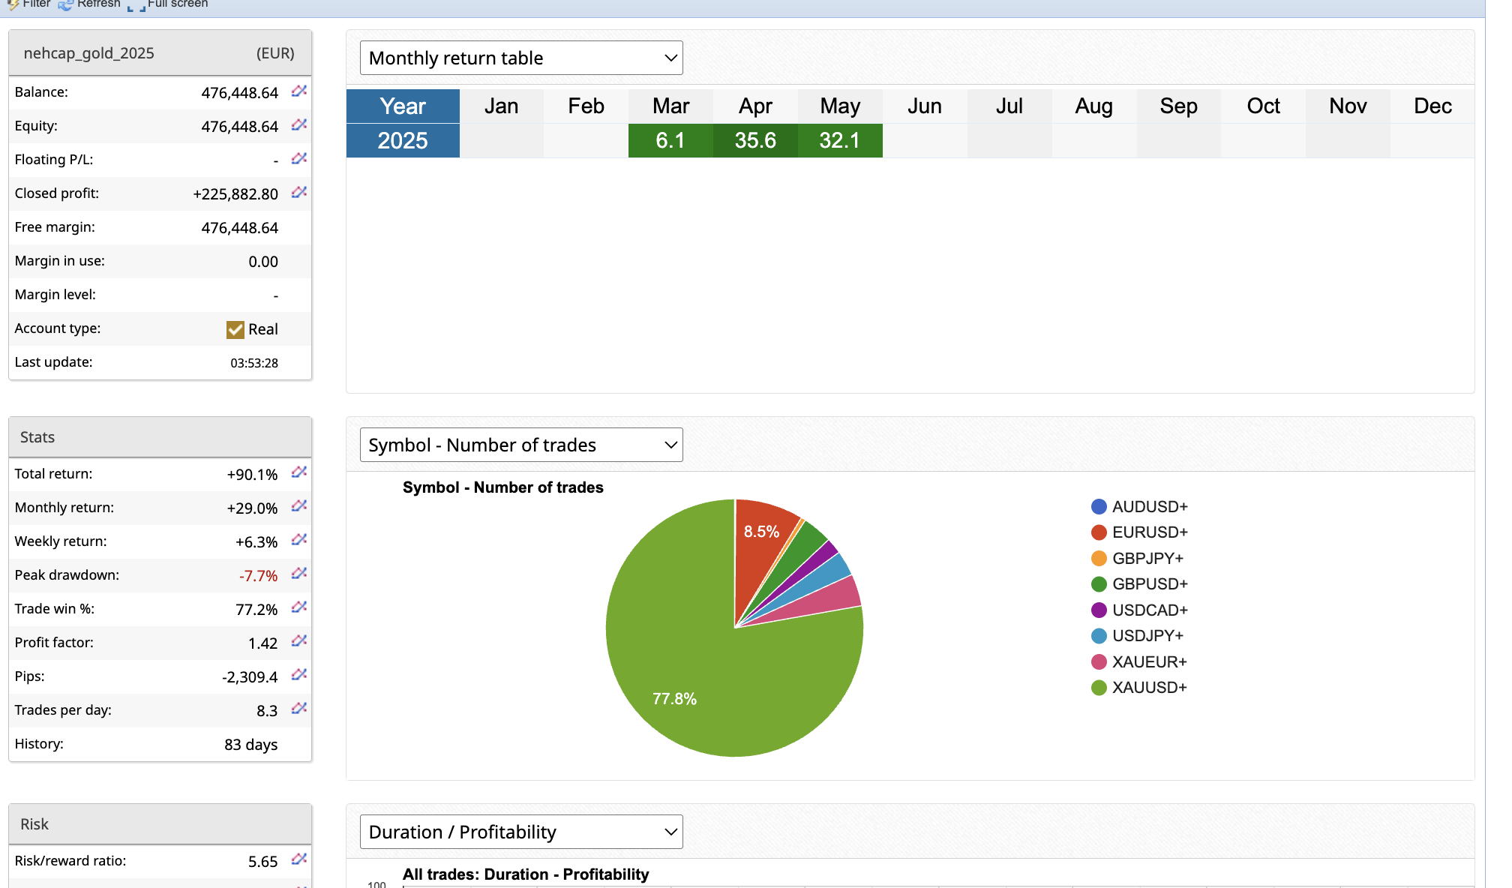1512x888 pixels.
Task: Click Risk/reward ratio chart icon
Action: 298,859
